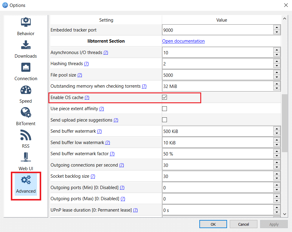Enable Use piece extent affinity checkbox
The height and width of the screenshot is (232, 292).
tap(164, 109)
